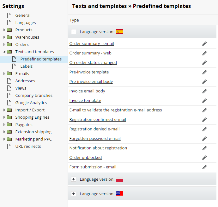Expand the US language version section
Image resolution: width=218 pixels, height=207 pixels.
tap(74, 194)
